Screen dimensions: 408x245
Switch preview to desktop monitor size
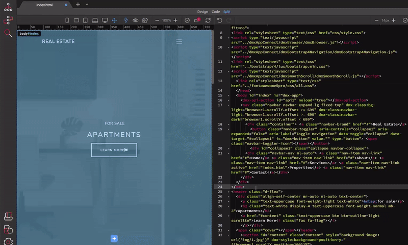click(105, 20)
